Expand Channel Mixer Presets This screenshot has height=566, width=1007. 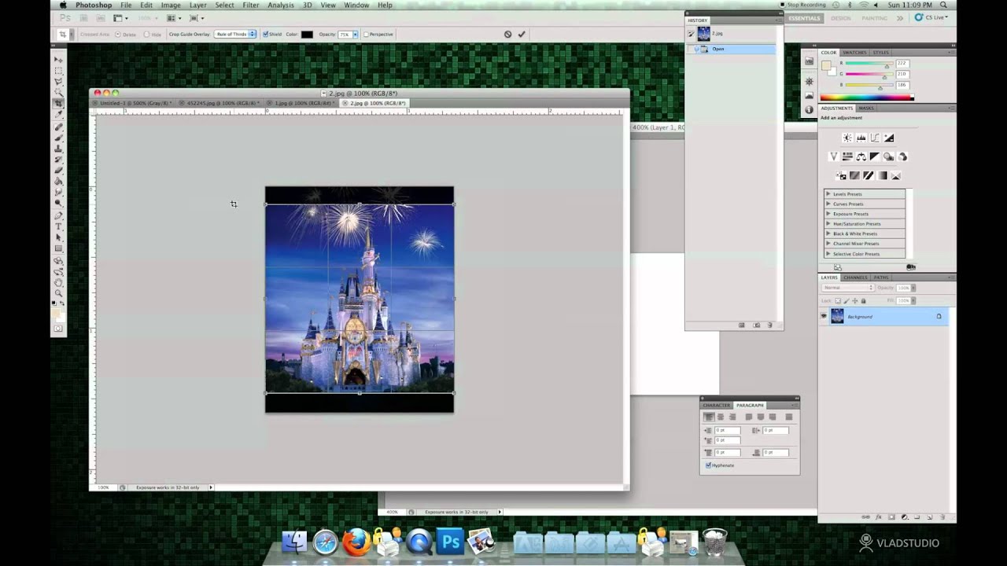828,244
